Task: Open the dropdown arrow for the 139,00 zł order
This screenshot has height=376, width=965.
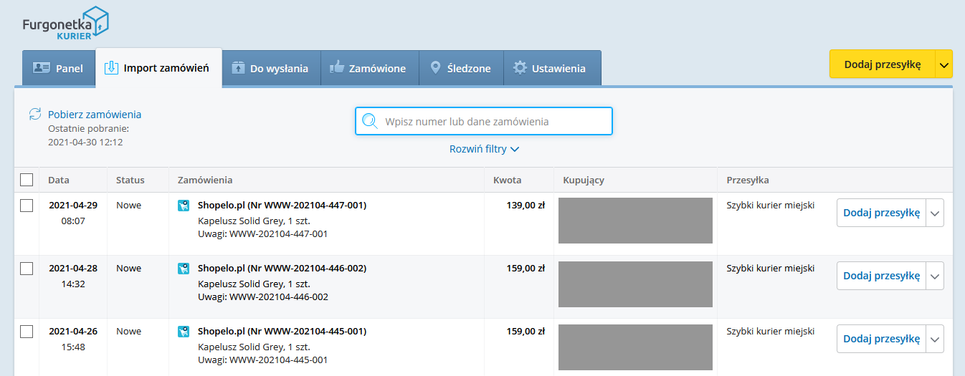Action: point(935,213)
